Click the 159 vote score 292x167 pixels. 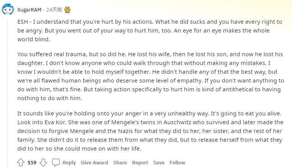32,162
